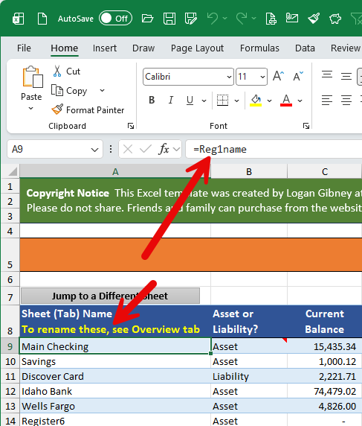The width and height of the screenshot is (362, 426).
Task: Open the Calibri font name dropdown
Action: tap(229, 77)
